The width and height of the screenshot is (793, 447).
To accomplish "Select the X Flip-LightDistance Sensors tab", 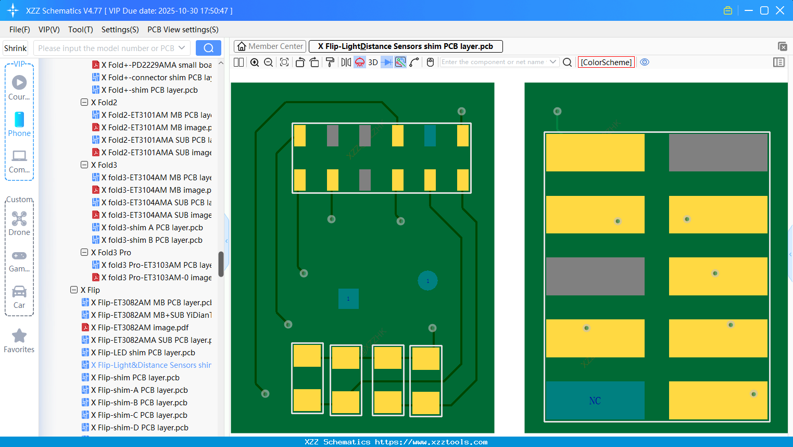I will (405, 46).
